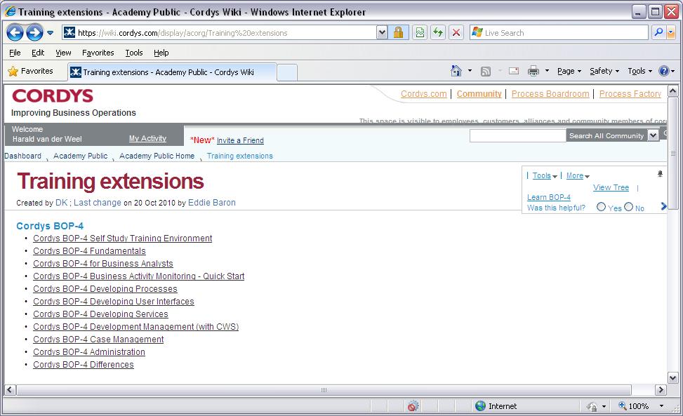Open the wiki page More dropdown
This screenshot has height=416, width=683.
click(x=578, y=176)
